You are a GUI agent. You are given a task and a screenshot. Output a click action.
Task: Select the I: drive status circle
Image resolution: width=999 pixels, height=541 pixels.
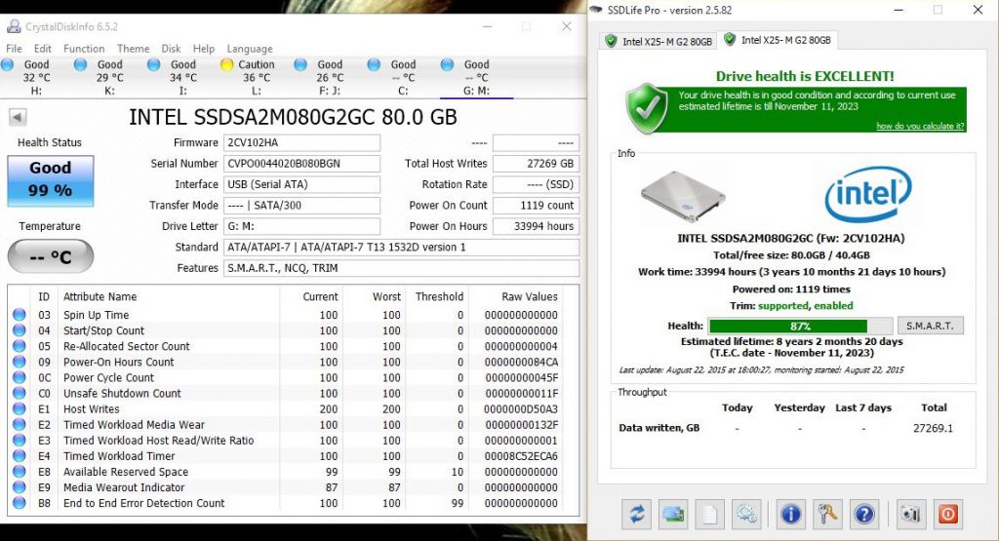click(153, 64)
